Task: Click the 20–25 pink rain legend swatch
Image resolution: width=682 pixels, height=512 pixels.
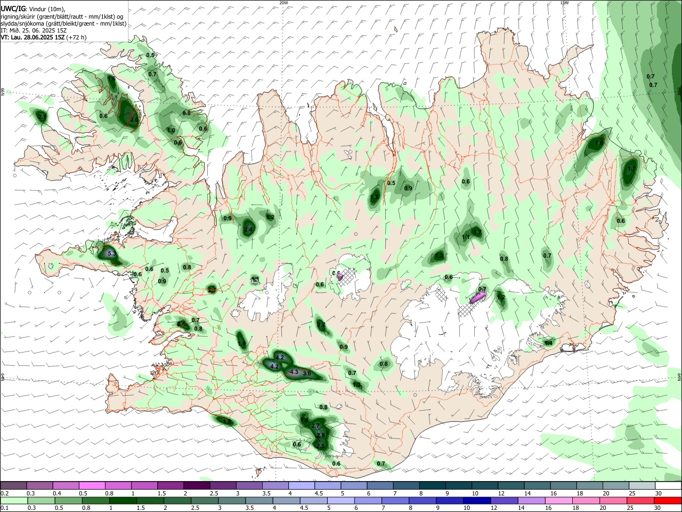Action: point(612,500)
